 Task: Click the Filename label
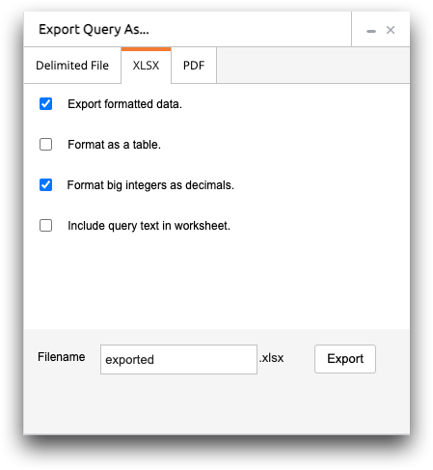point(62,357)
